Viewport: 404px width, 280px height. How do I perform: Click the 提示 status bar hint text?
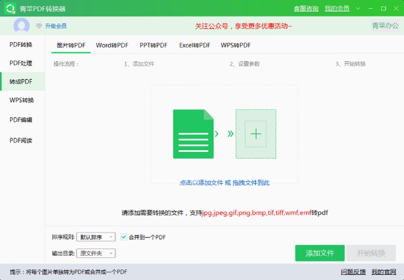[69, 272]
